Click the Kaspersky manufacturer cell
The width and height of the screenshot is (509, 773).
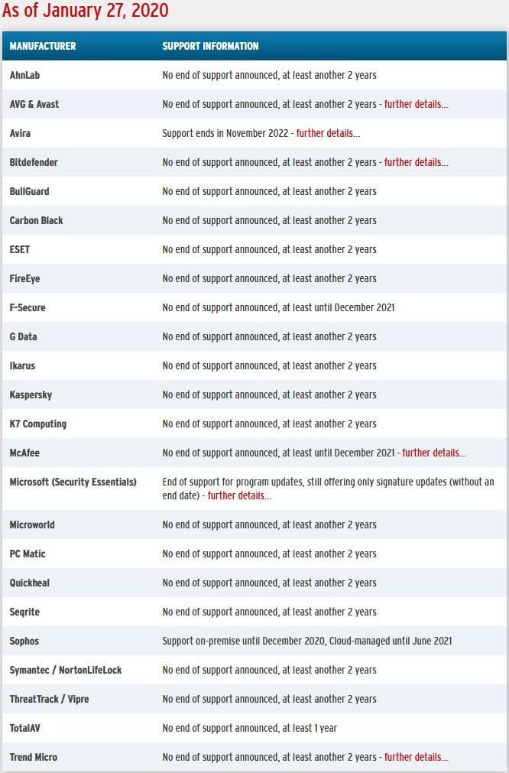pyautogui.click(x=31, y=395)
